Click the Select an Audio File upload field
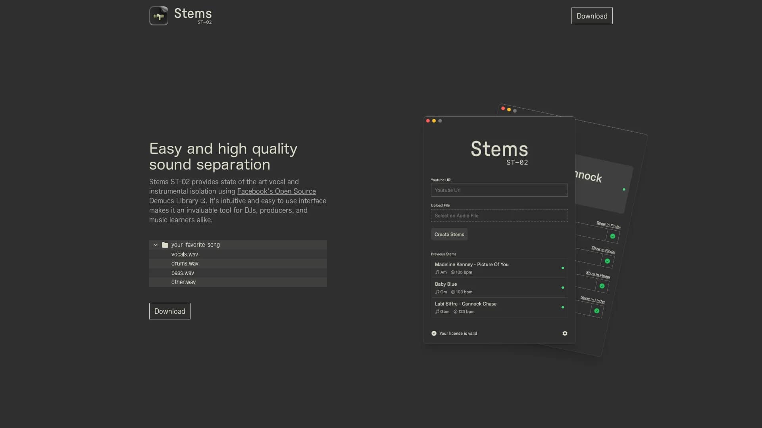This screenshot has height=428, width=762. pyautogui.click(x=499, y=216)
